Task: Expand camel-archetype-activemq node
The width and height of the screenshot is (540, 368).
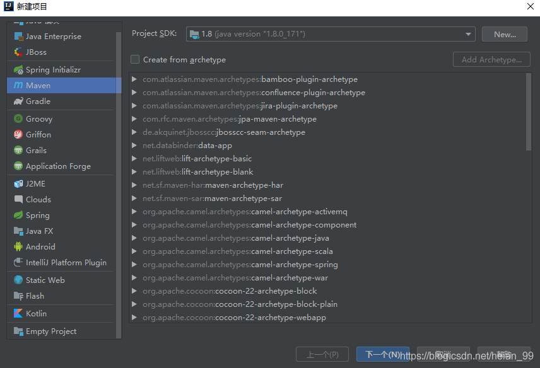Action: pyautogui.click(x=134, y=212)
